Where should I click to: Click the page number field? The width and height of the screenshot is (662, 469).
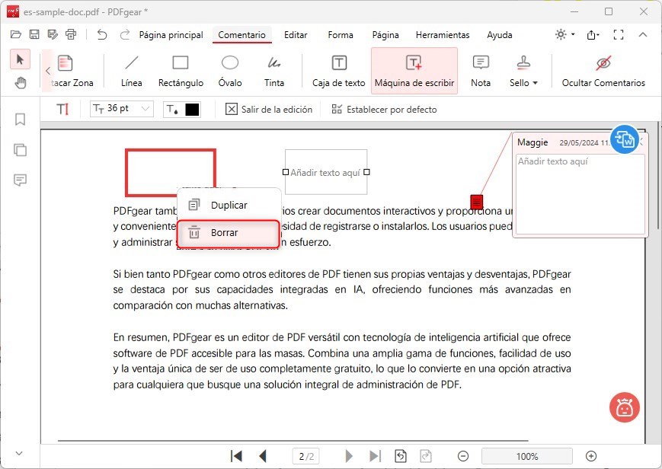[306, 456]
